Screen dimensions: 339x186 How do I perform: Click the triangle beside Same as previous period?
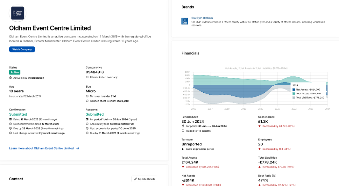point(183,149)
